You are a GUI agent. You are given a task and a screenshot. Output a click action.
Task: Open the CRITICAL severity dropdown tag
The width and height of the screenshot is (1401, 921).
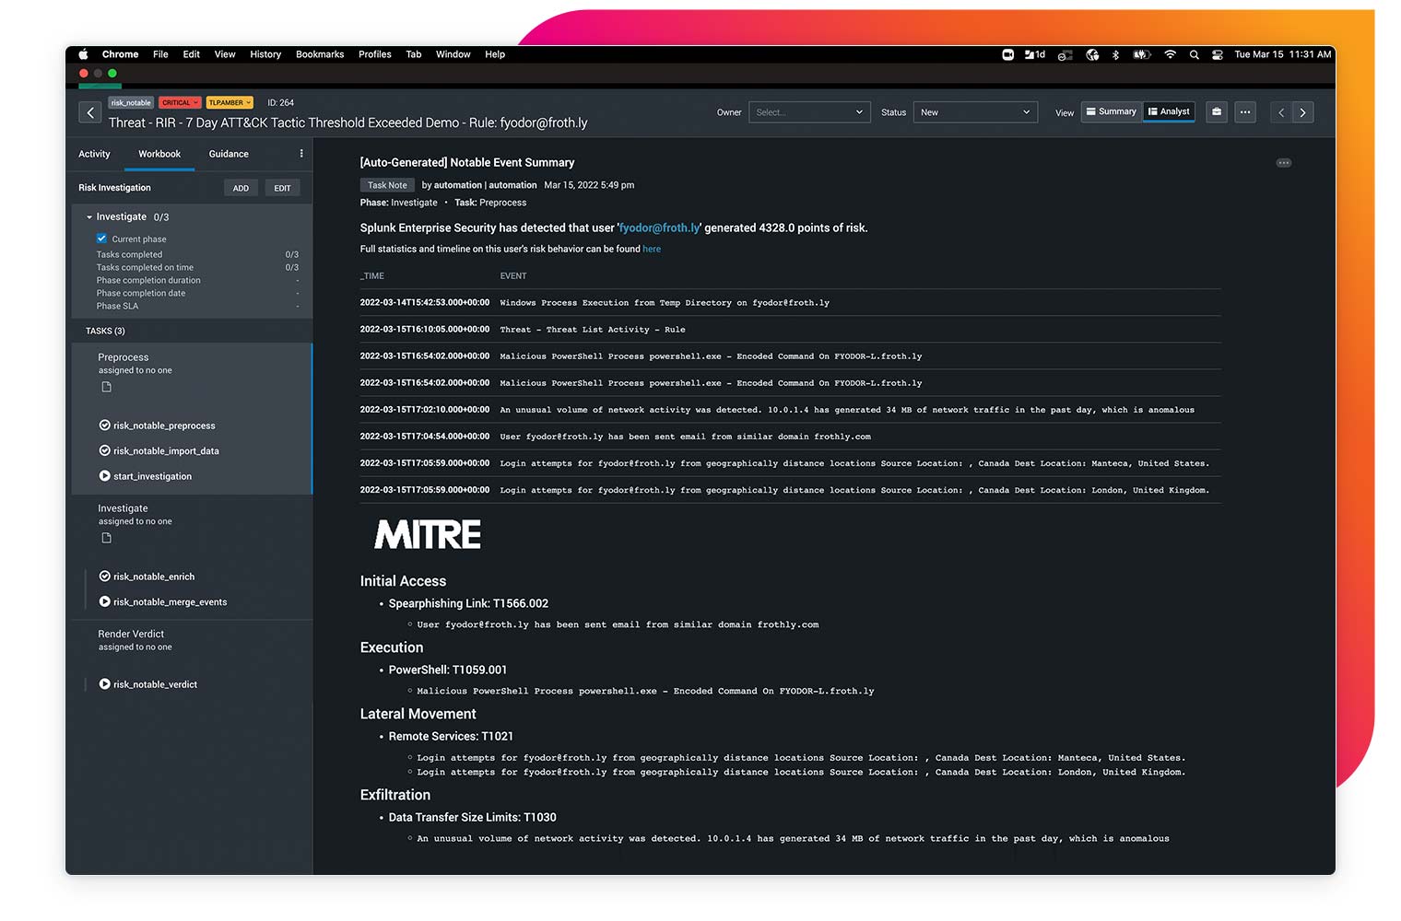[x=180, y=102]
